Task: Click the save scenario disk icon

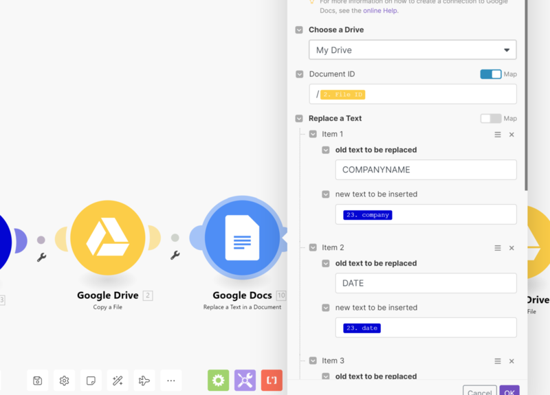Action: [x=38, y=381]
